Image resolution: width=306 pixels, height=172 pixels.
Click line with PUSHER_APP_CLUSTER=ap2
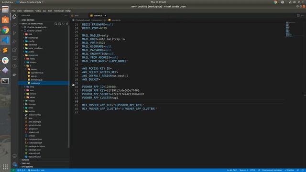(100, 98)
